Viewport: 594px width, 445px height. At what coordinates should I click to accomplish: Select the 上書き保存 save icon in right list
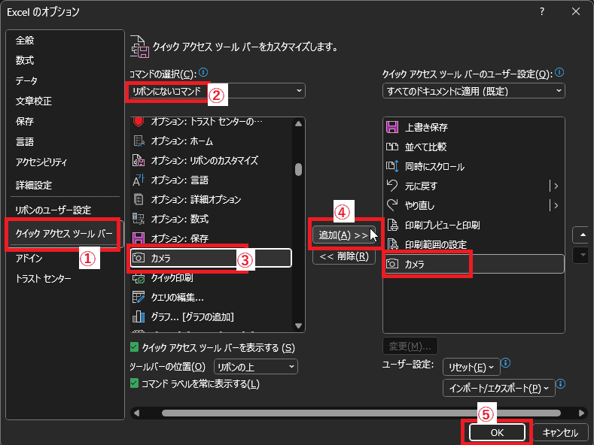(x=391, y=127)
